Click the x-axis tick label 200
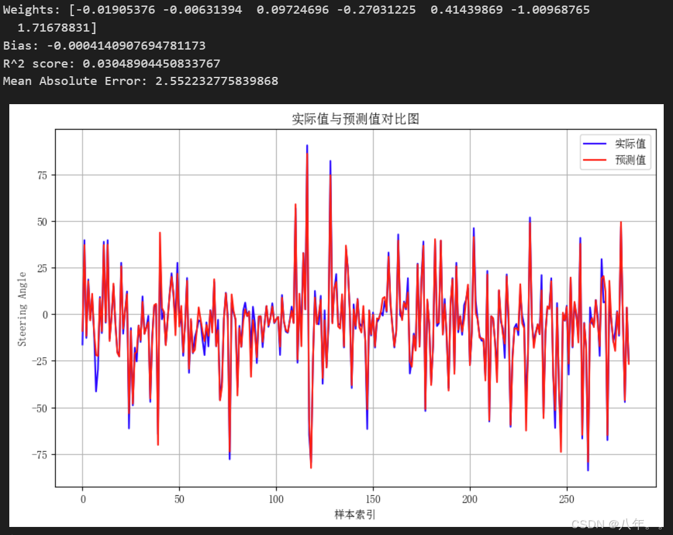Image resolution: width=673 pixels, height=535 pixels. (470, 500)
